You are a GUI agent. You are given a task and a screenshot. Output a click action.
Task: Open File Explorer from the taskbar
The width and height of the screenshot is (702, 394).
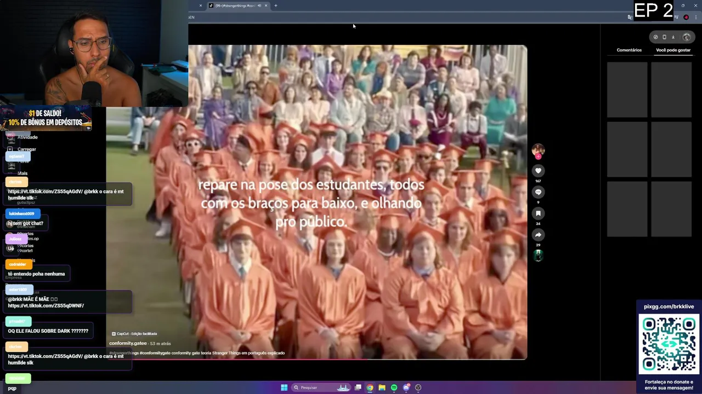point(382,387)
